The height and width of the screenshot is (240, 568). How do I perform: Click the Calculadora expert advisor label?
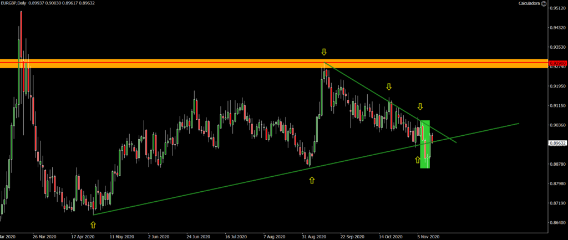pyautogui.click(x=541, y=3)
